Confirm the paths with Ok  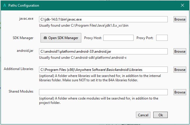pos(161,115)
